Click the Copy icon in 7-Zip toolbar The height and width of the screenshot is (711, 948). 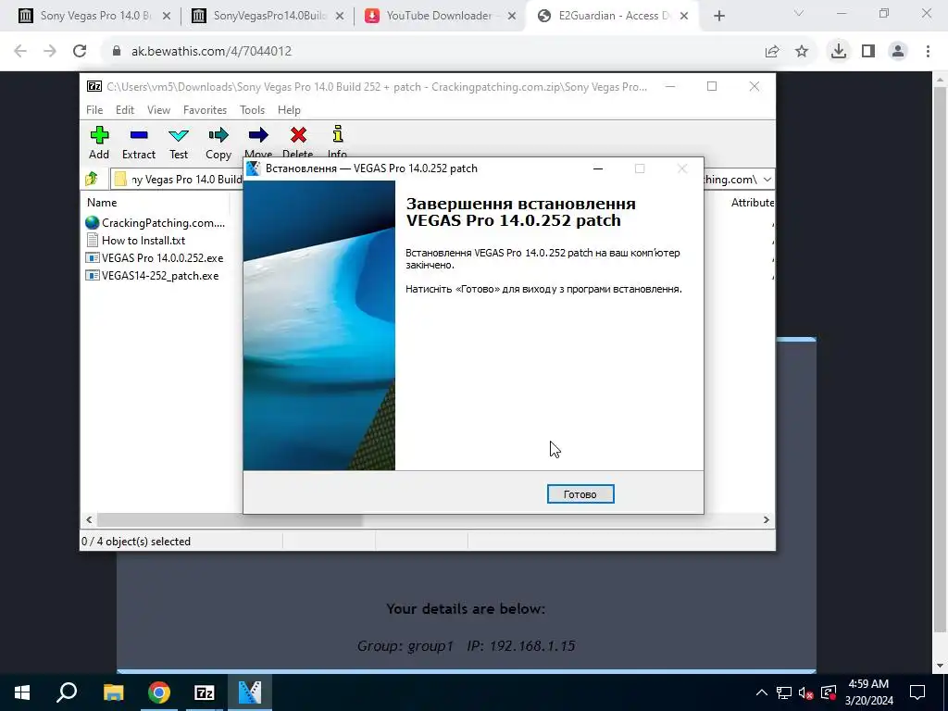218,135
